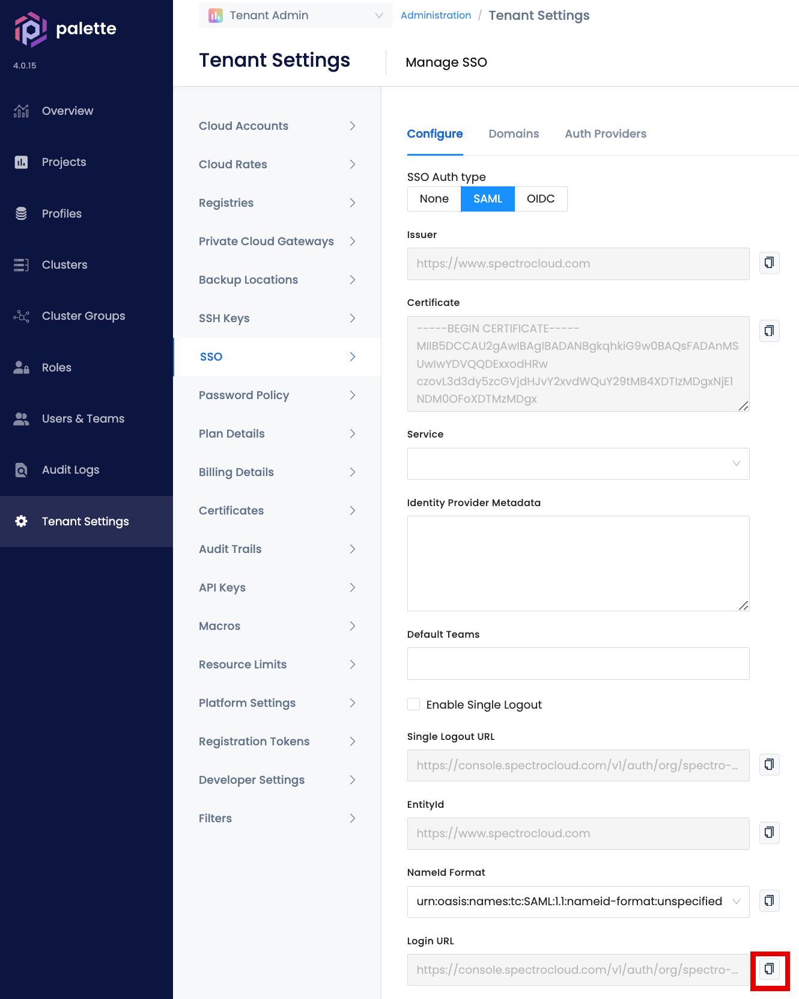The height and width of the screenshot is (999, 799).
Task: Go to Developer Settings
Action: tap(278, 780)
